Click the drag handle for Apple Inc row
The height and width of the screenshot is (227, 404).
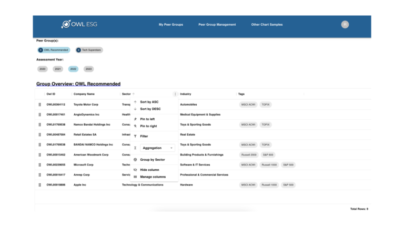[39, 185]
